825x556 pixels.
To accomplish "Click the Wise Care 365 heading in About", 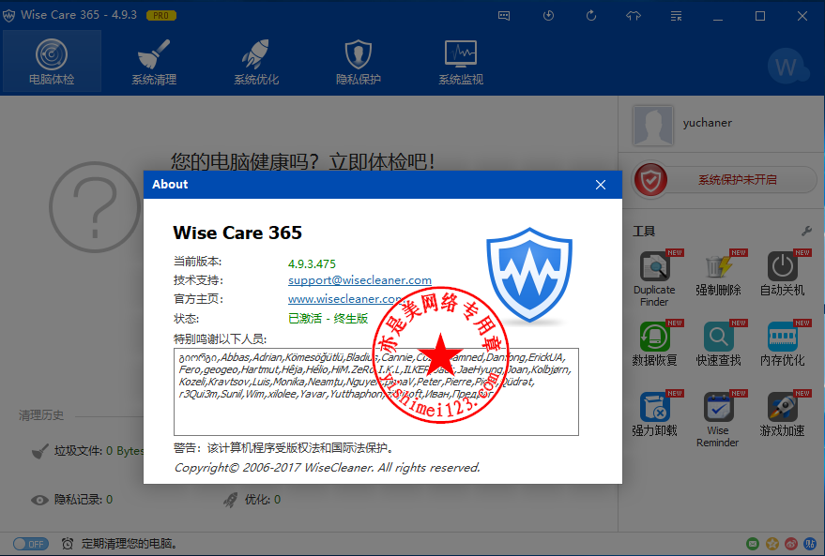I will point(237,233).
